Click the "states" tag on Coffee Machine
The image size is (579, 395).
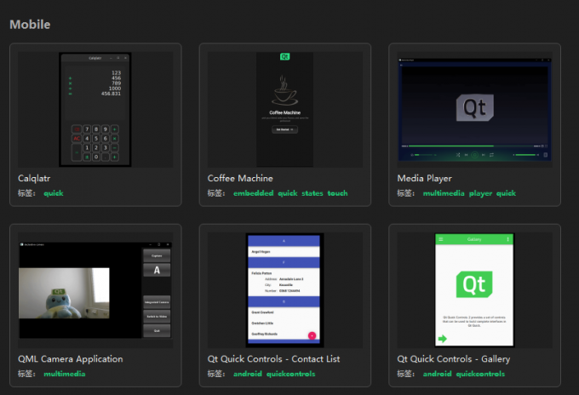312,193
